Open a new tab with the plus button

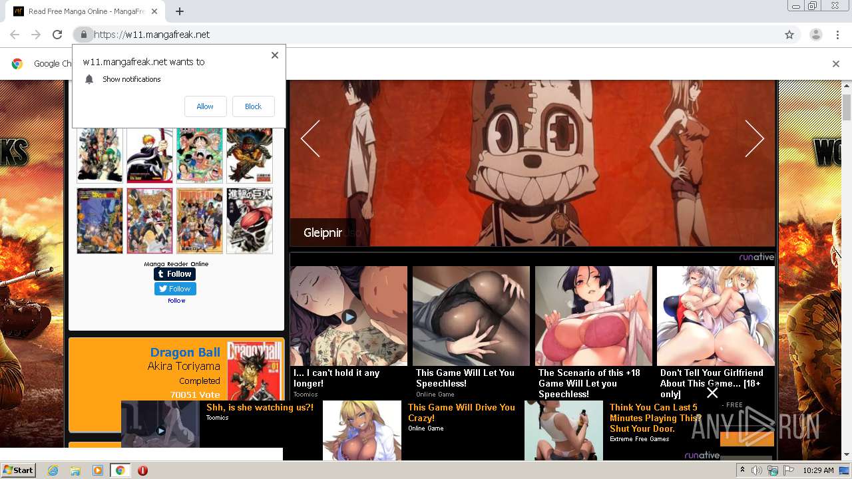pyautogui.click(x=180, y=11)
